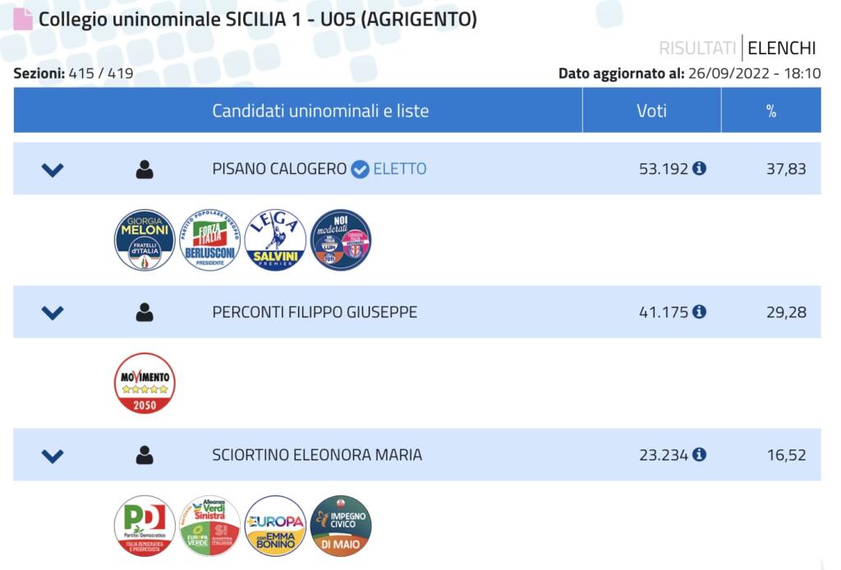Switch to the RISULTATI tab
841x570 pixels.
697,48
